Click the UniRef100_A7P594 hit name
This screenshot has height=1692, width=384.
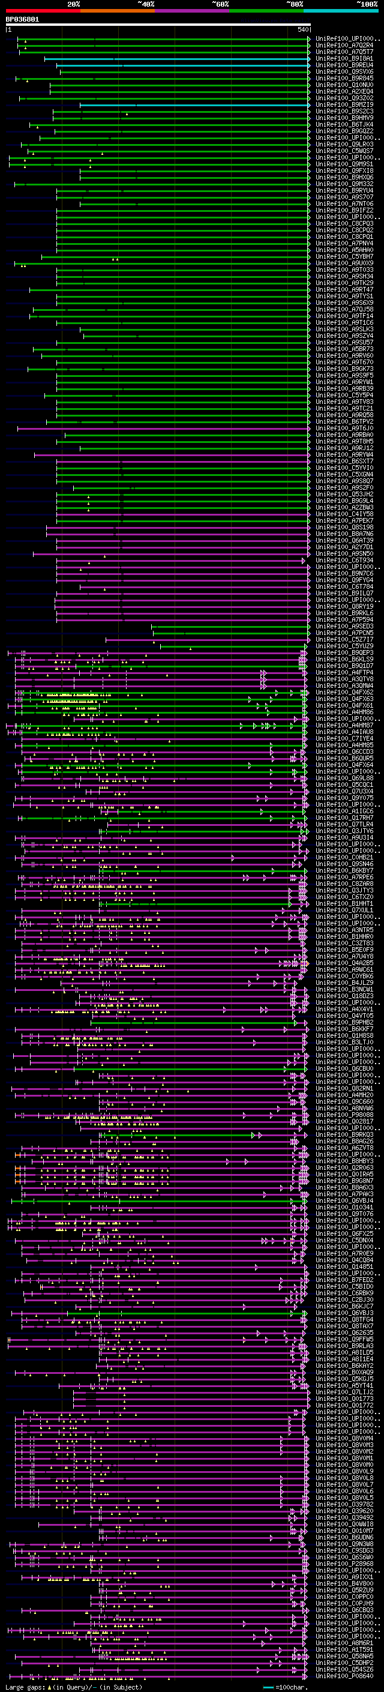pyautogui.click(x=344, y=619)
